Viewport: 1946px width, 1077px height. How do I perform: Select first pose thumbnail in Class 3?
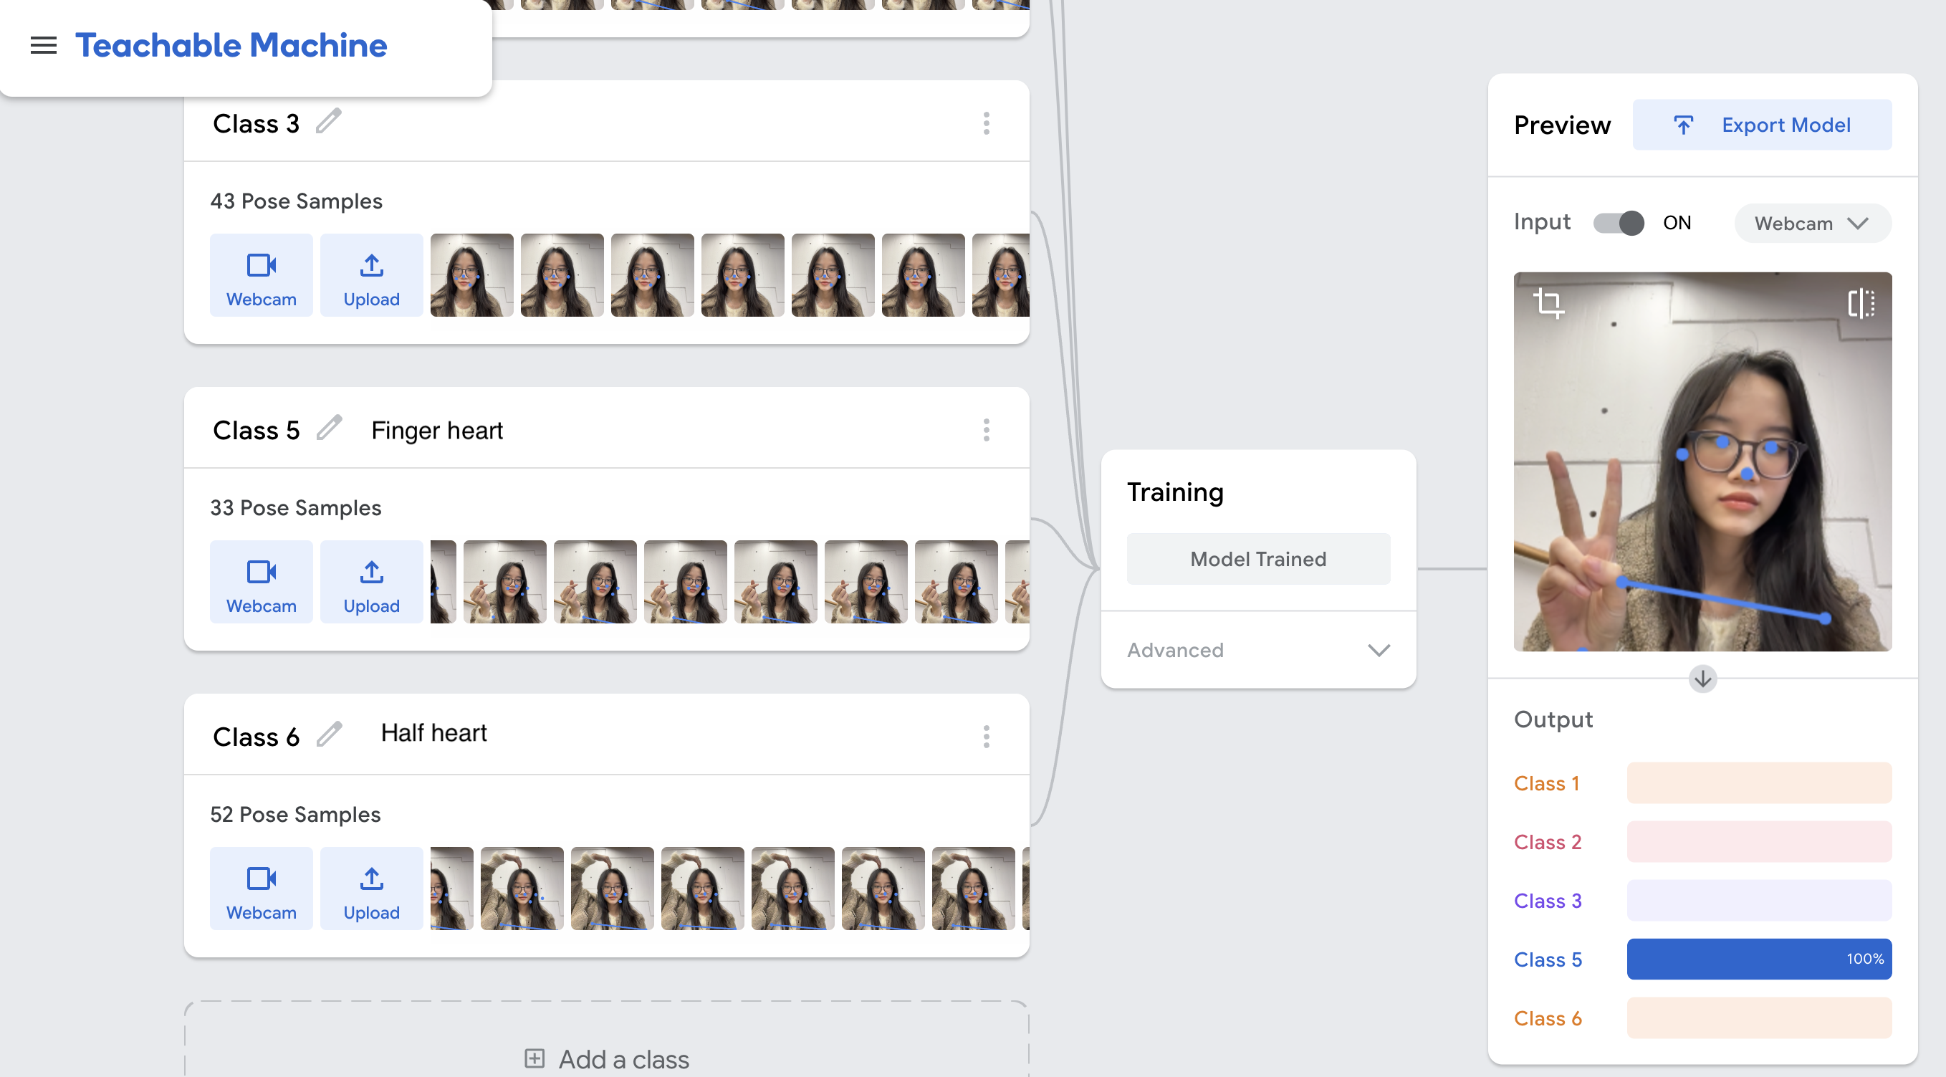(x=471, y=275)
